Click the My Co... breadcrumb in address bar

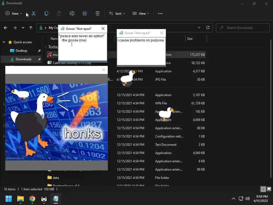click(53, 28)
